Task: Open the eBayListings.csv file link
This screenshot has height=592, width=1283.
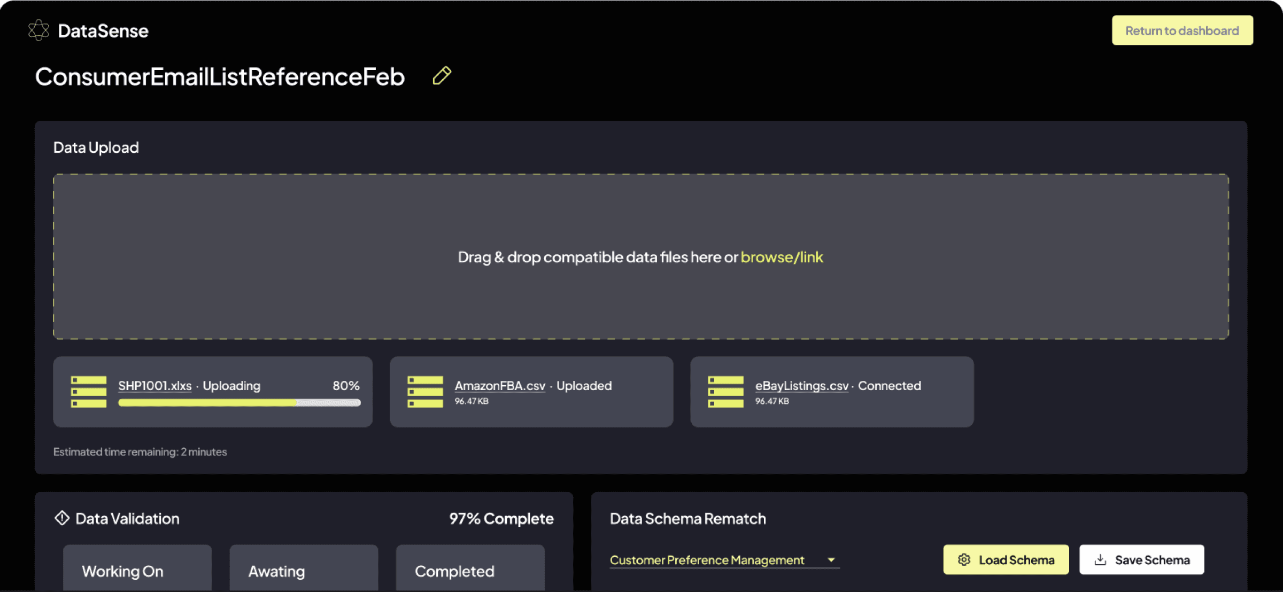Action: pos(802,386)
